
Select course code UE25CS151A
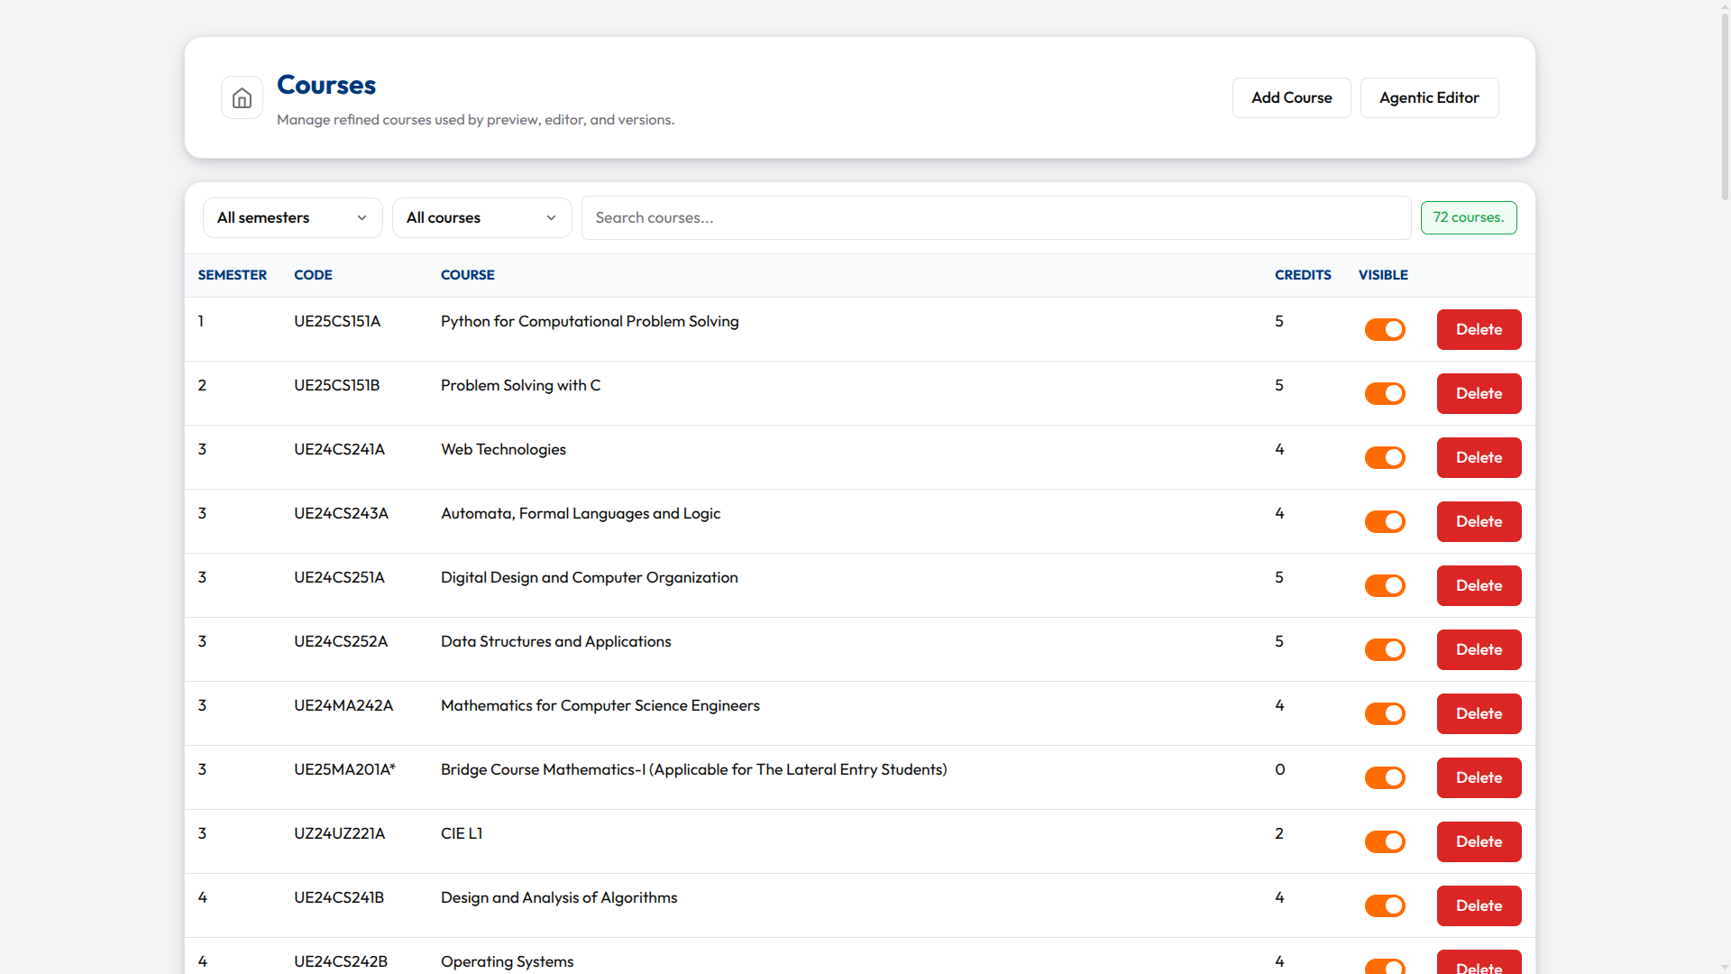pyautogui.click(x=337, y=321)
